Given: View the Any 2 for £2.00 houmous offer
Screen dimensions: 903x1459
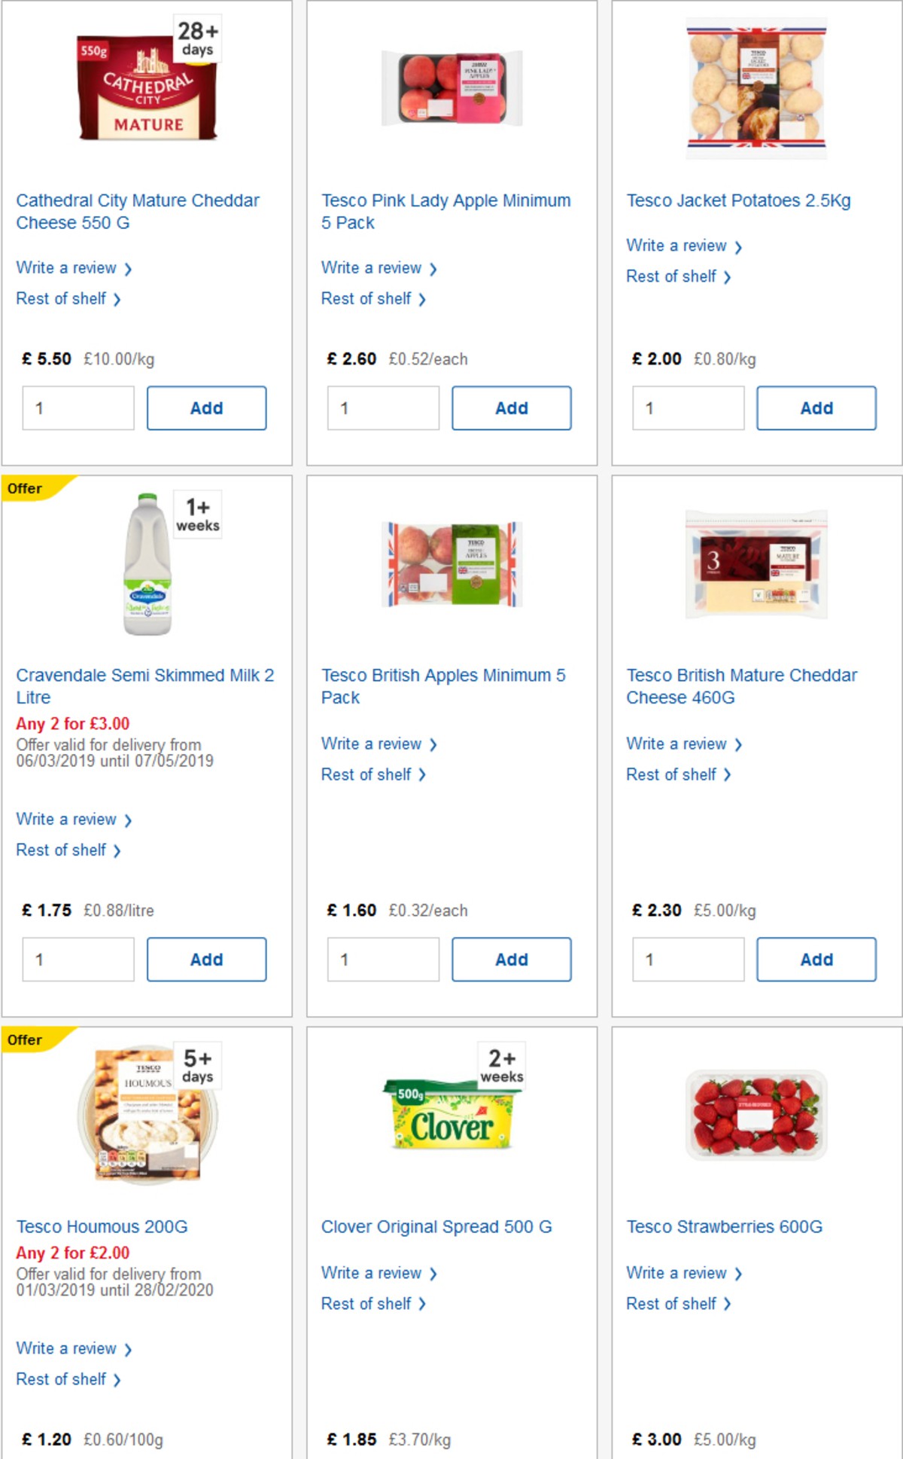Looking at the screenshot, I should coord(72,1253).
